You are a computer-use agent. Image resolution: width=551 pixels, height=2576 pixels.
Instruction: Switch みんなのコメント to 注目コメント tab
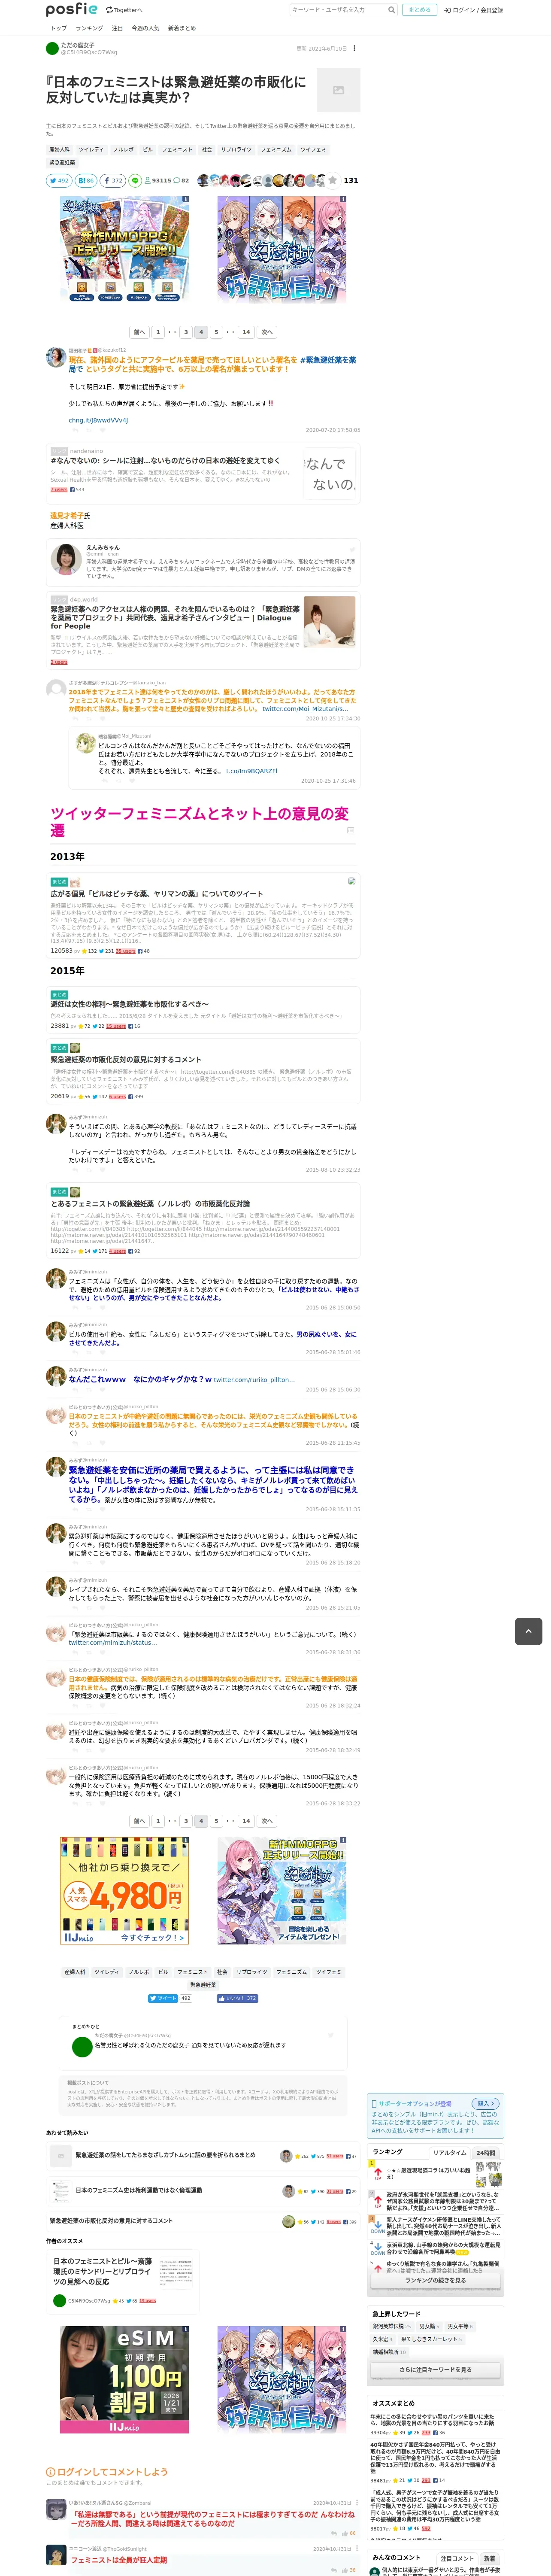(x=457, y=2558)
